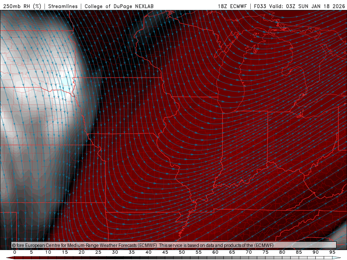Screen dimensions: 347x260
Task: Click the "25" color scale label
Action: click(98, 252)
